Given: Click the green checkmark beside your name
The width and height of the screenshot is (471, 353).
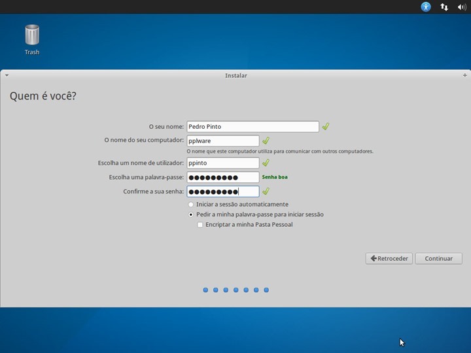Looking at the screenshot, I should pyautogui.click(x=326, y=126).
